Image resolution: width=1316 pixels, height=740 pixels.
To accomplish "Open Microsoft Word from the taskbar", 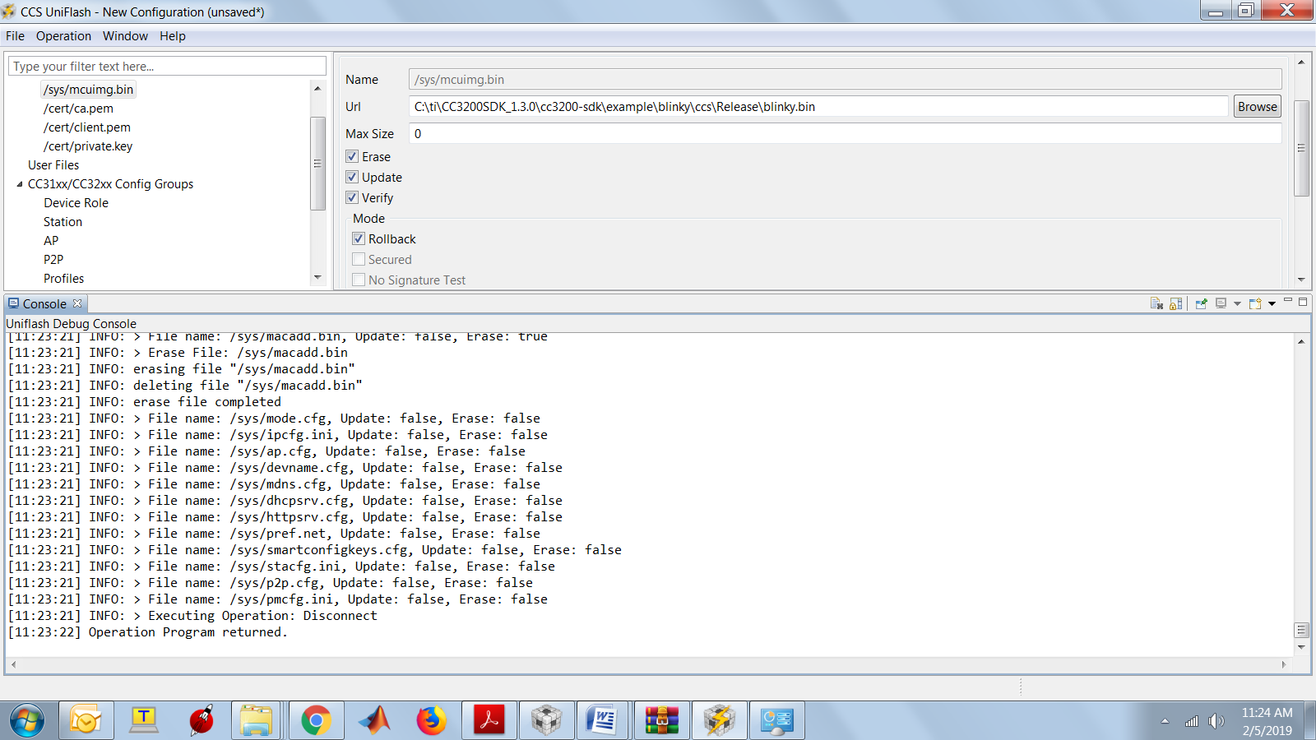I will (604, 721).
